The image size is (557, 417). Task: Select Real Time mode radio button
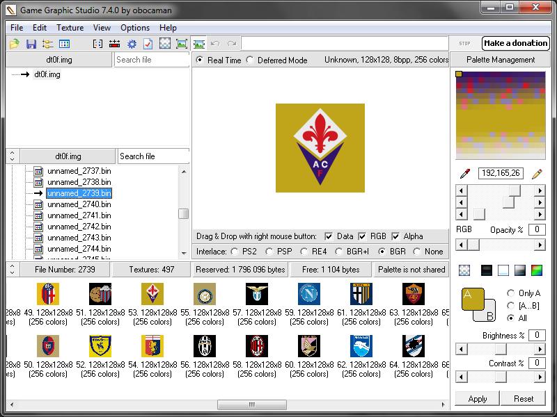[x=200, y=60]
